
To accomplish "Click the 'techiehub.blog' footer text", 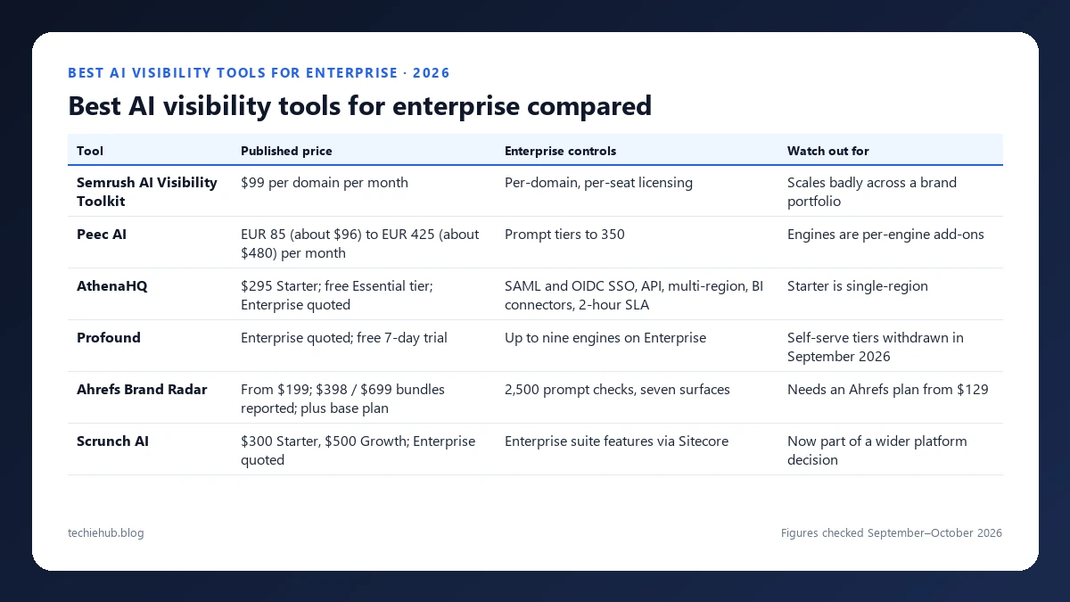I will click(106, 533).
